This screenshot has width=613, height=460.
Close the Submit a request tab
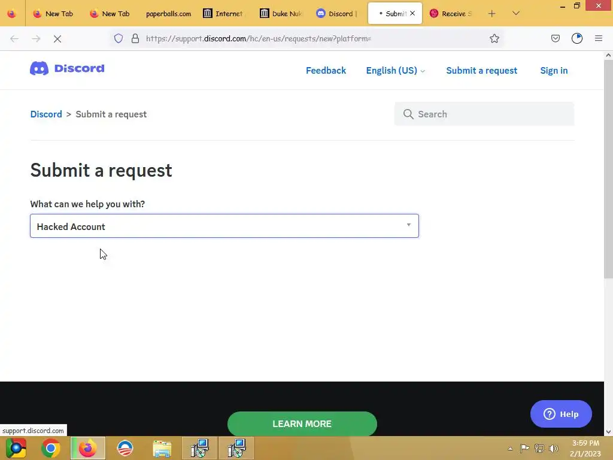(412, 13)
